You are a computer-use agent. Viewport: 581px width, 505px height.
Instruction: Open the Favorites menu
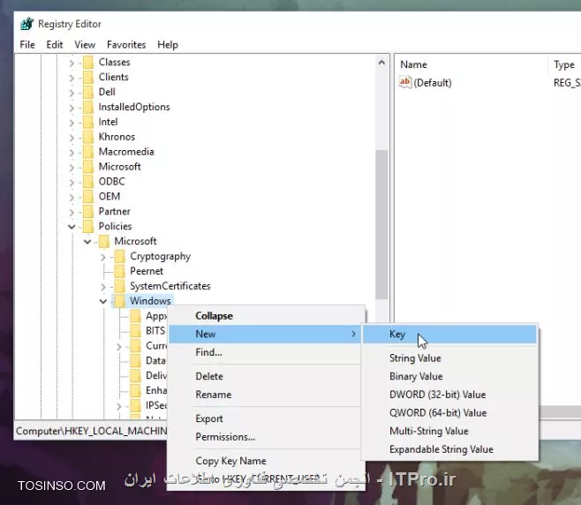click(126, 45)
